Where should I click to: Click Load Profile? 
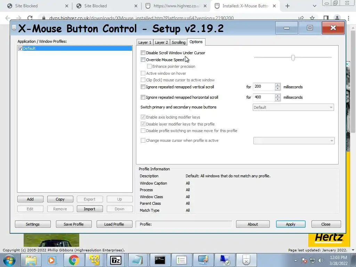[114, 224]
